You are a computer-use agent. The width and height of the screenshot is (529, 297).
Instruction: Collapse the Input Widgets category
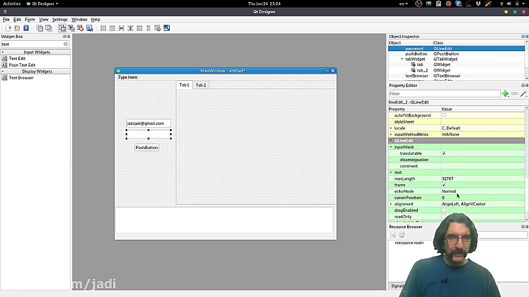(3, 52)
